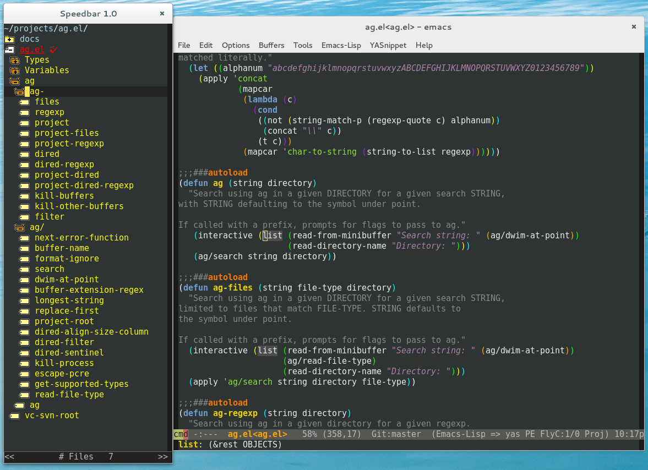
Task: Expand the Types group
Action: 14,60
